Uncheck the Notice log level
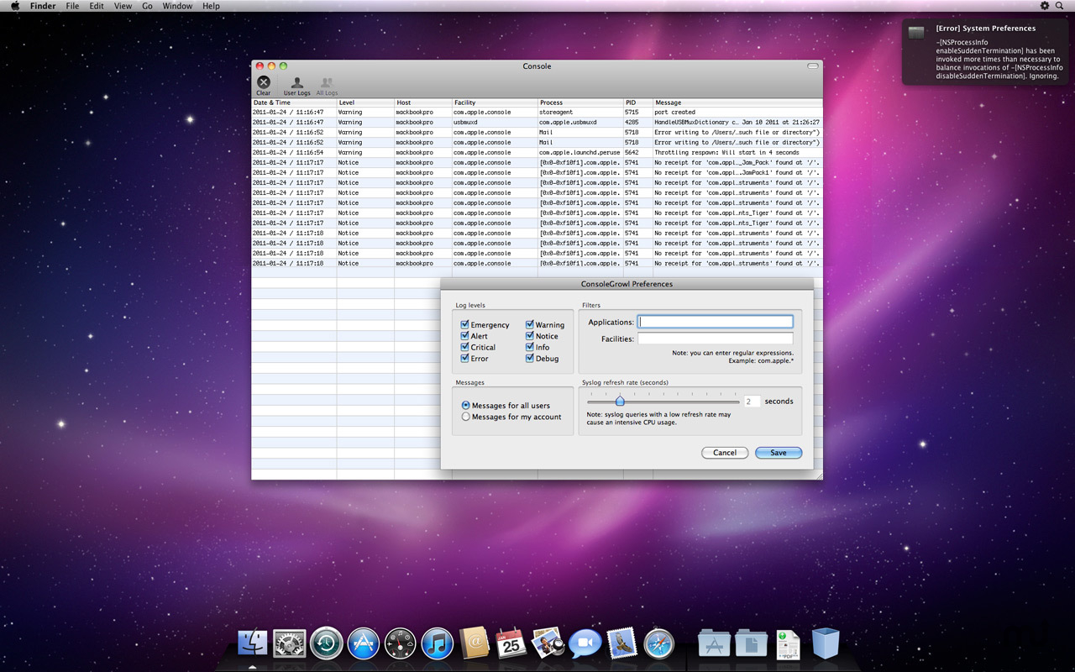 [x=530, y=335]
